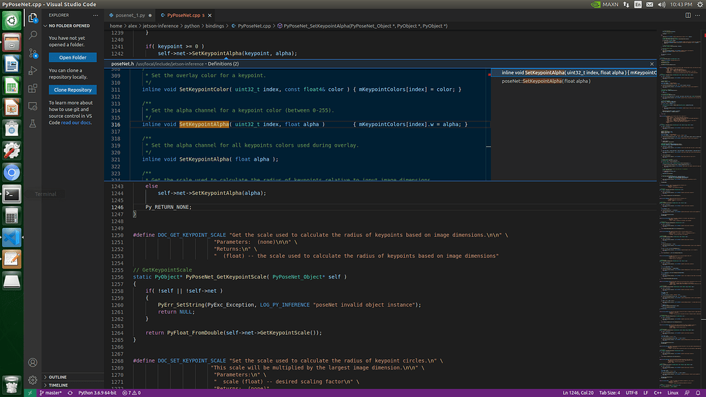Expand the OUTLINE section
The height and width of the screenshot is (397, 706).
58,377
